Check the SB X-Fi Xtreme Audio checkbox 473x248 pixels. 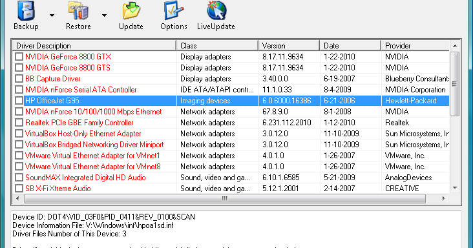[x=19, y=189]
